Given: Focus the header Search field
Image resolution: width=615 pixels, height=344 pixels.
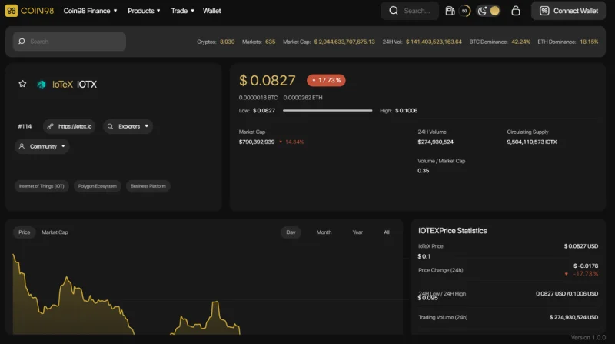Looking at the screenshot, I should point(410,11).
